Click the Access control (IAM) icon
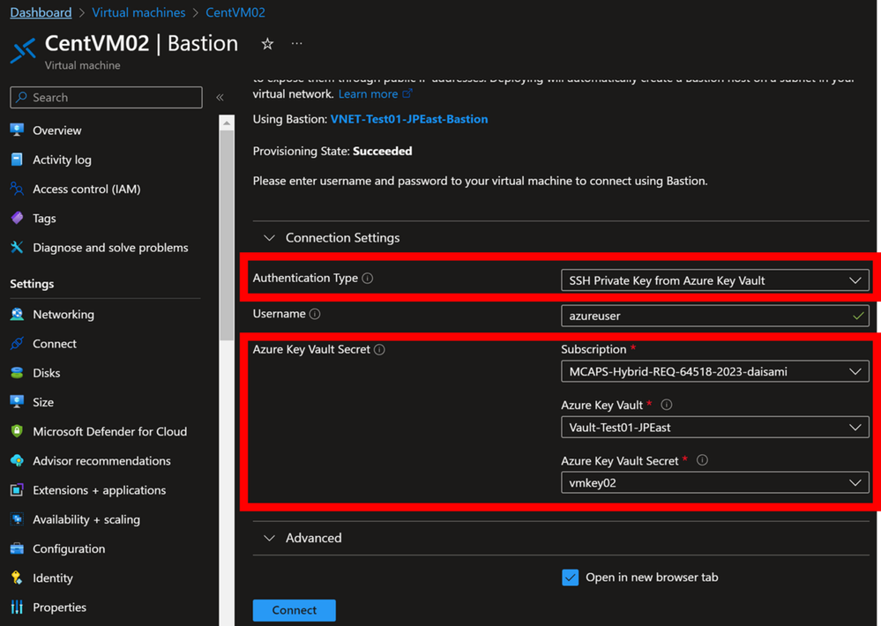This screenshot has height=626, width=881. click(x=17, y=189)
